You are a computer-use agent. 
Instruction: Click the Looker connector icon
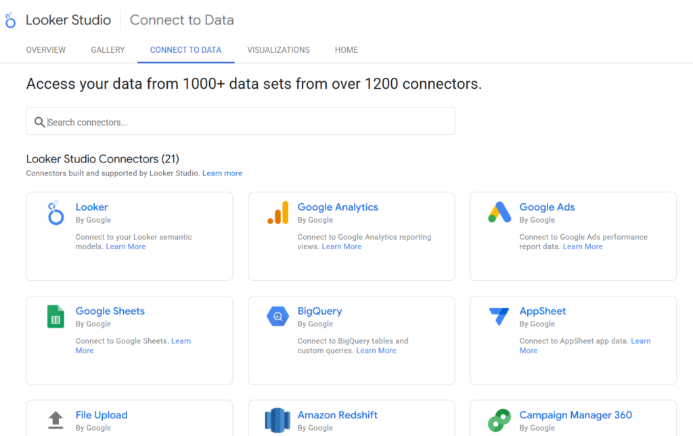coord(55,213)
